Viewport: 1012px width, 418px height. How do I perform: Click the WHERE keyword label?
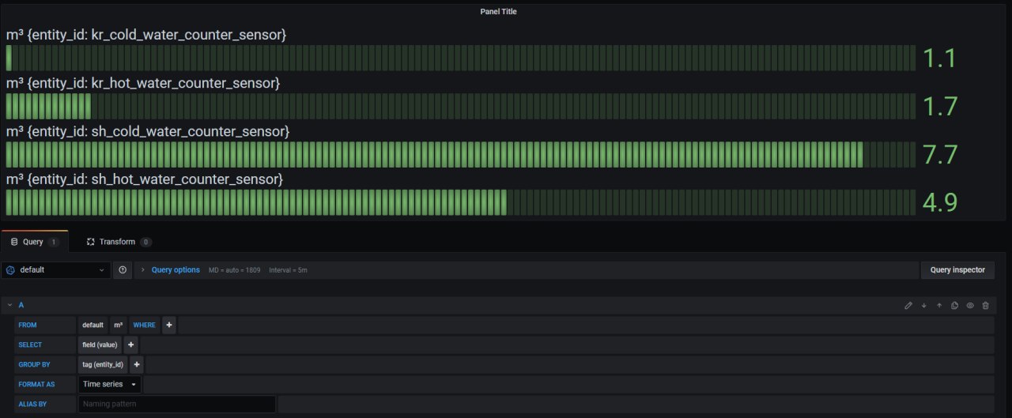pos(145,325)
